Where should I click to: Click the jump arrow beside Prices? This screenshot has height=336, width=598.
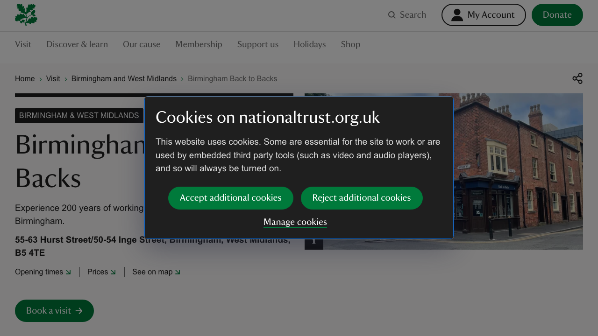(x=114, y=272)
